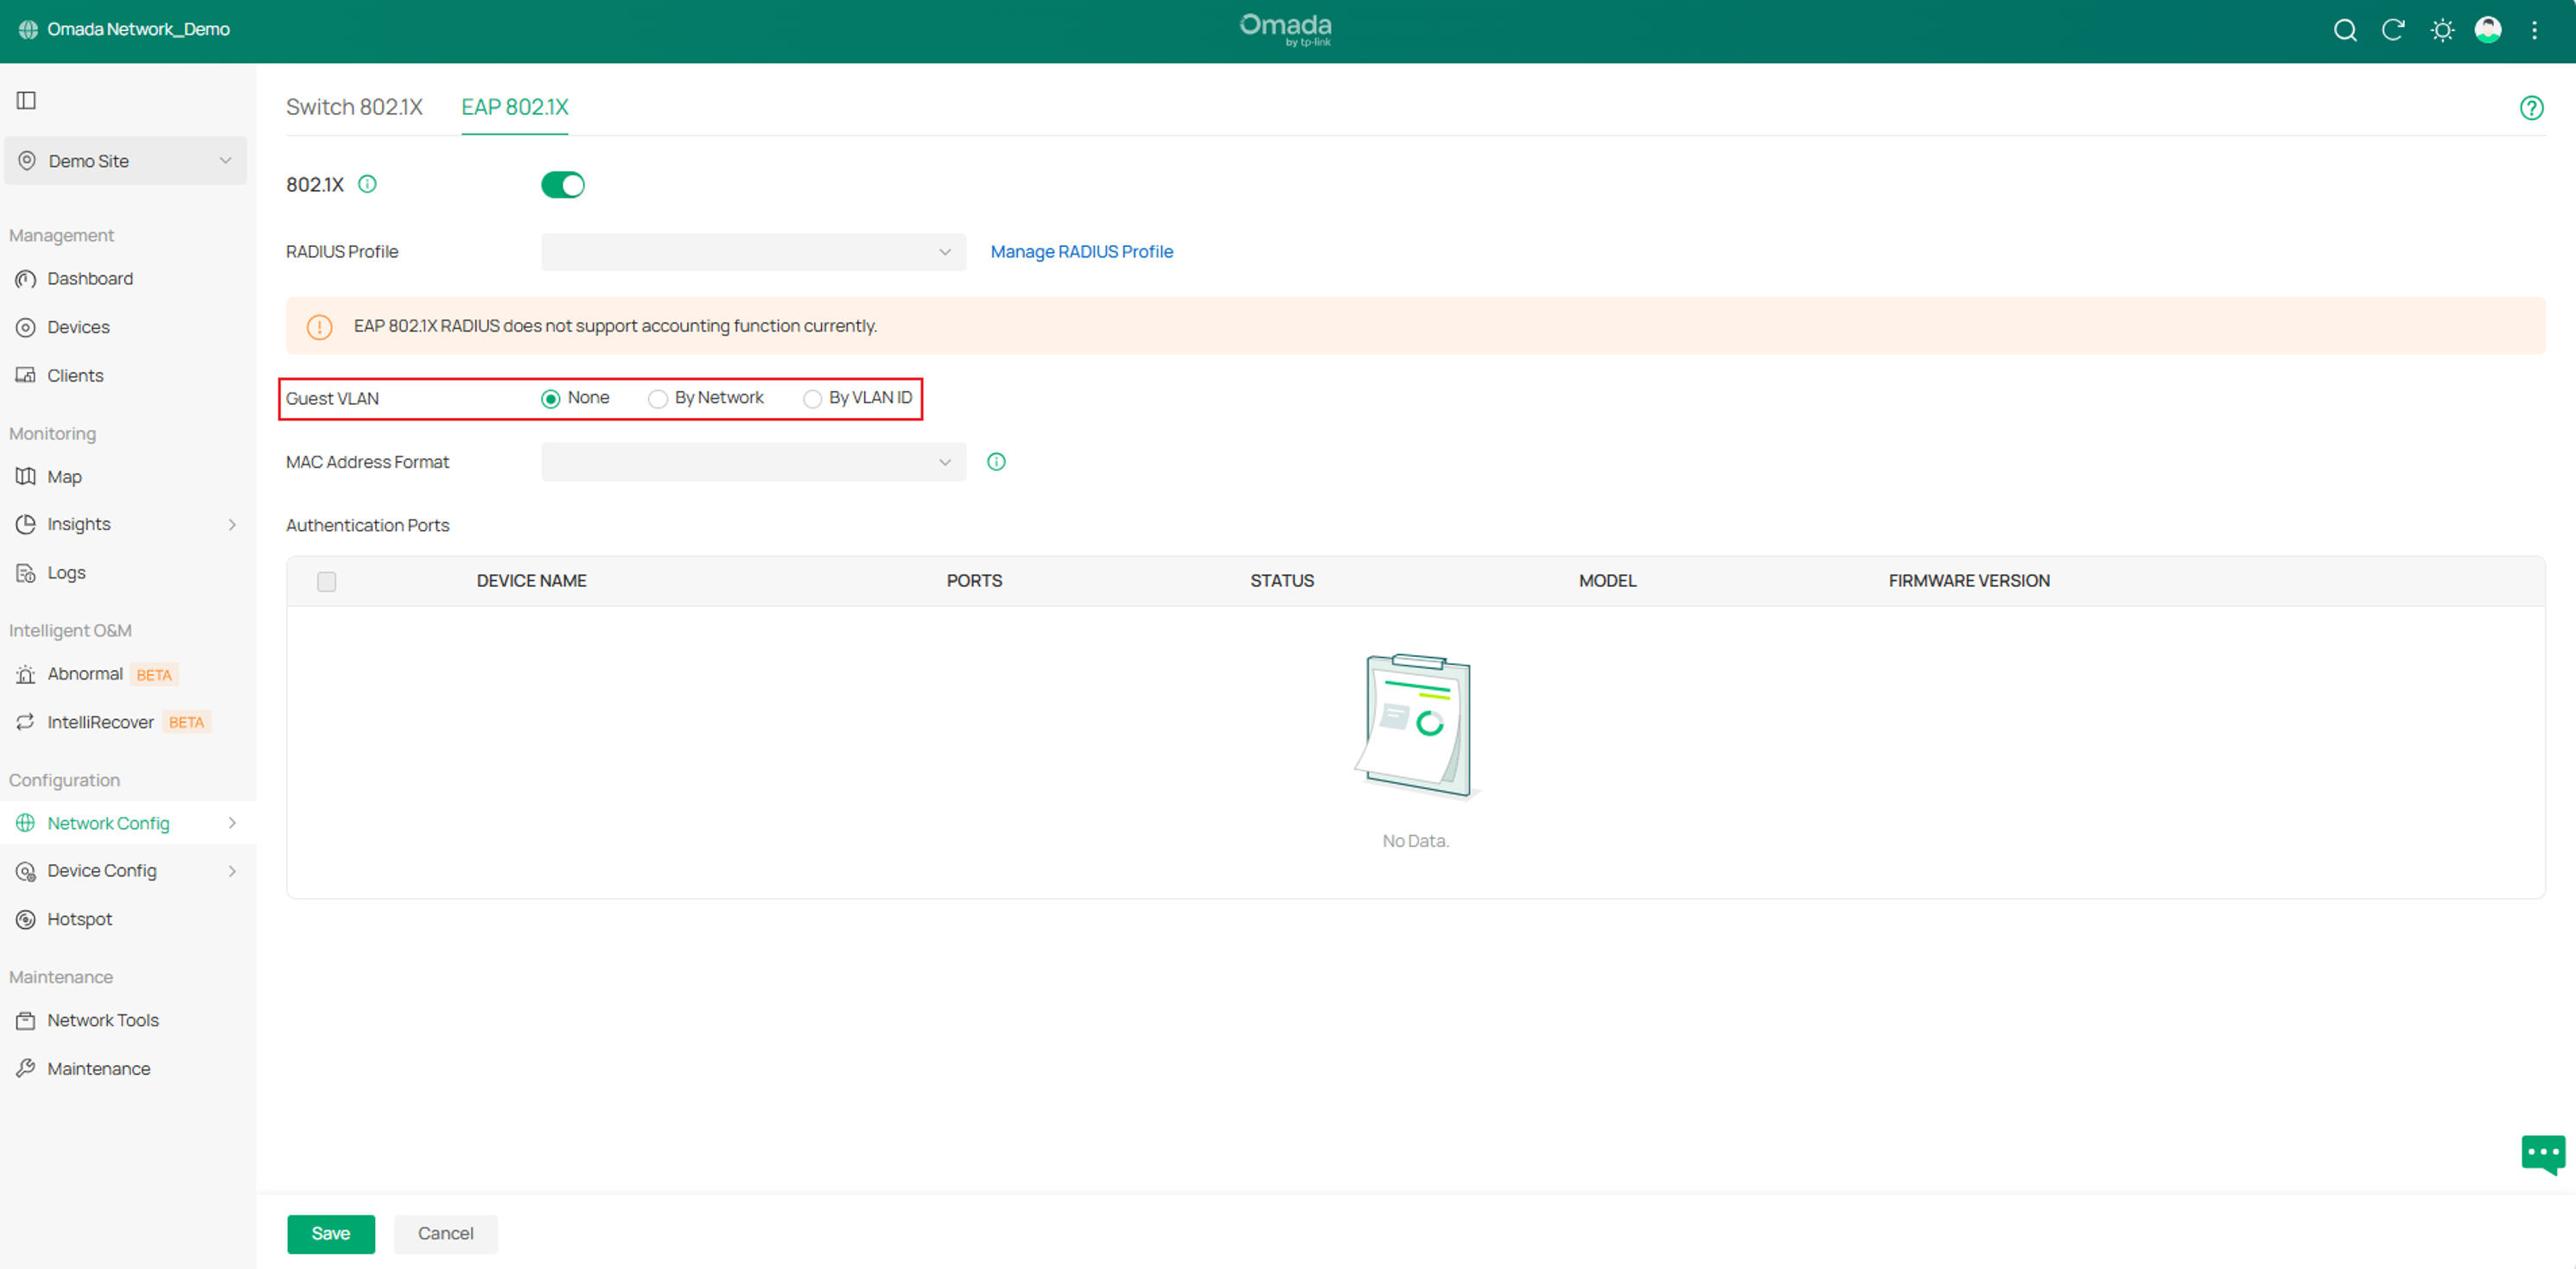Open the RADIUS Profile dropdown
Viewport: 2576px width, 1269px height.
point(753,252)
